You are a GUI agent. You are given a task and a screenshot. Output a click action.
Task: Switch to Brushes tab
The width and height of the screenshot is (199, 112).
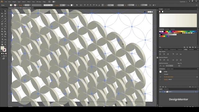point(167,29)
